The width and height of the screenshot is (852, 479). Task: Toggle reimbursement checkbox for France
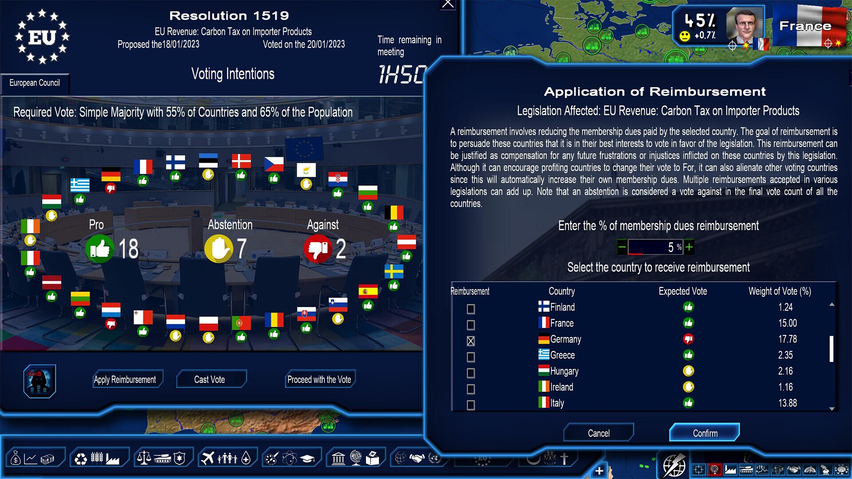pyautogui.click(x=472, y=323)
